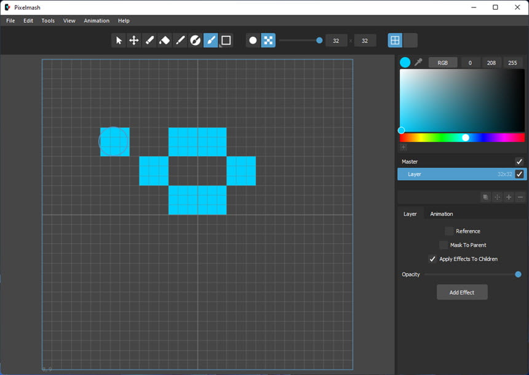Activate the highlighted Brush tool
Screen dimensions: 529x375
point(210,41)
